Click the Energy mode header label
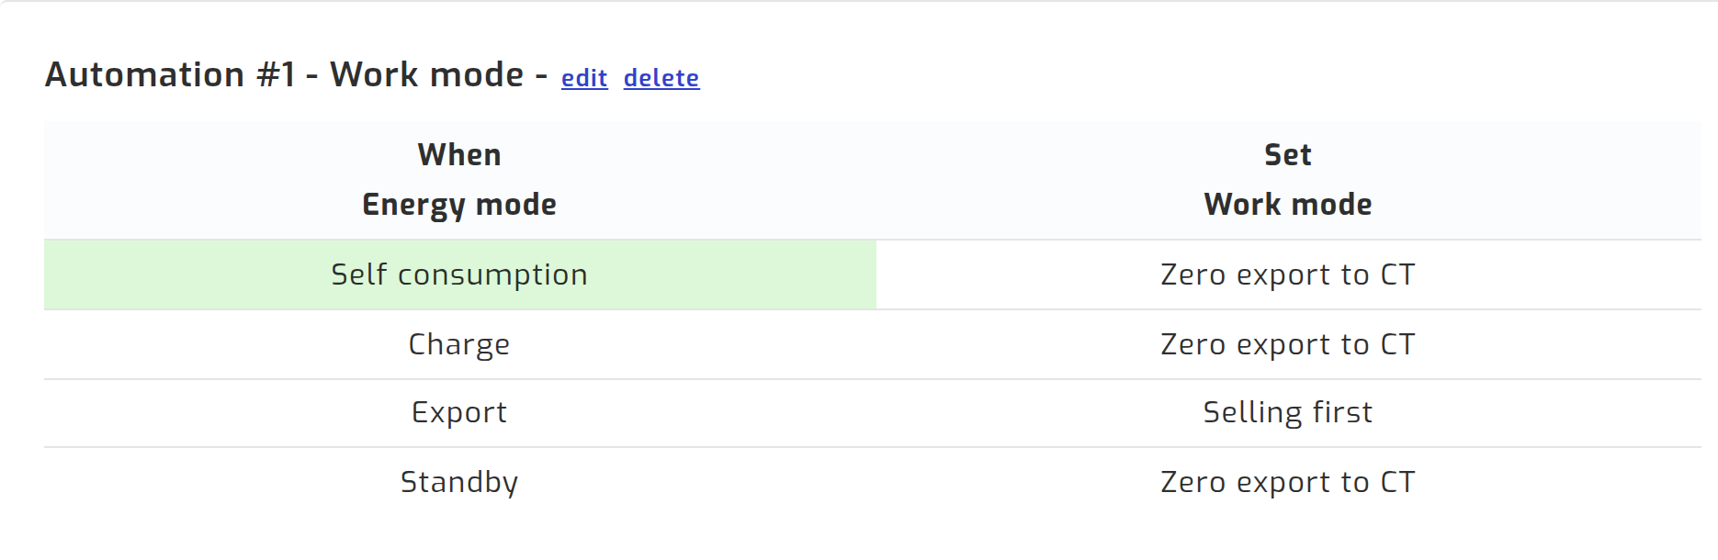 point(459,204)
